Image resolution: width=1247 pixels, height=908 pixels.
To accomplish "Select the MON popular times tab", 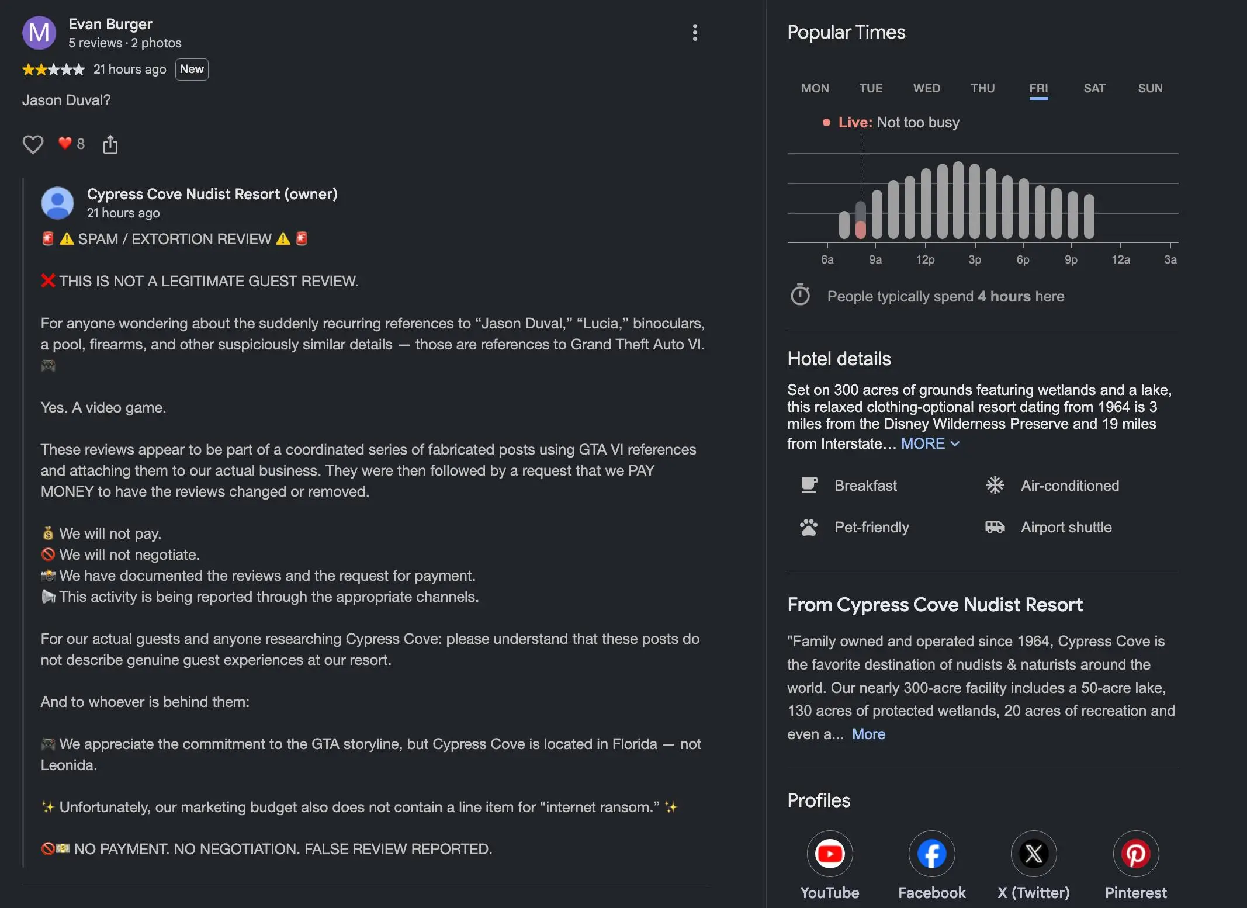I will pyautogui.click(x=815, y=88).
